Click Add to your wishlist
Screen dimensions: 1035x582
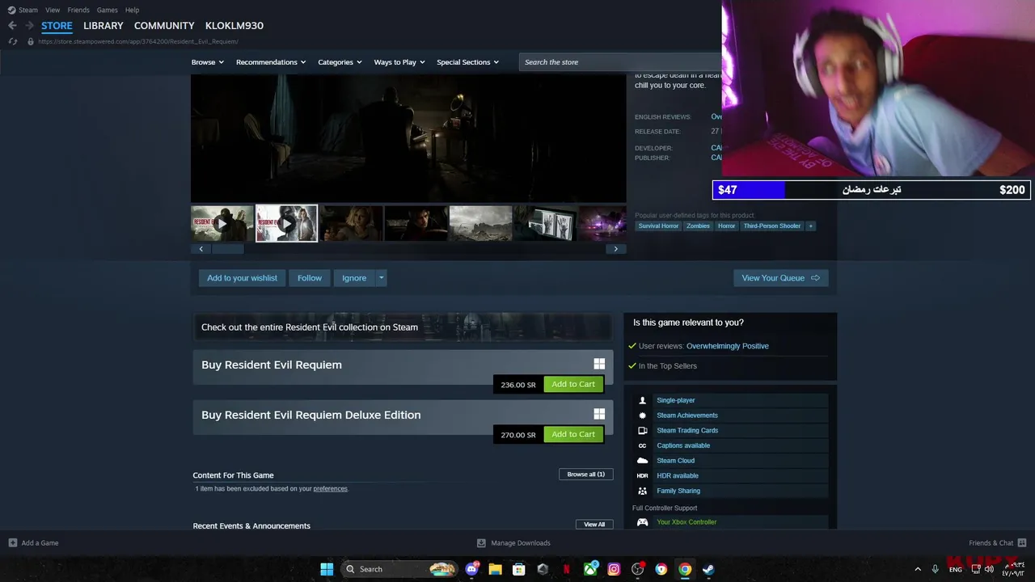[242, 278]
